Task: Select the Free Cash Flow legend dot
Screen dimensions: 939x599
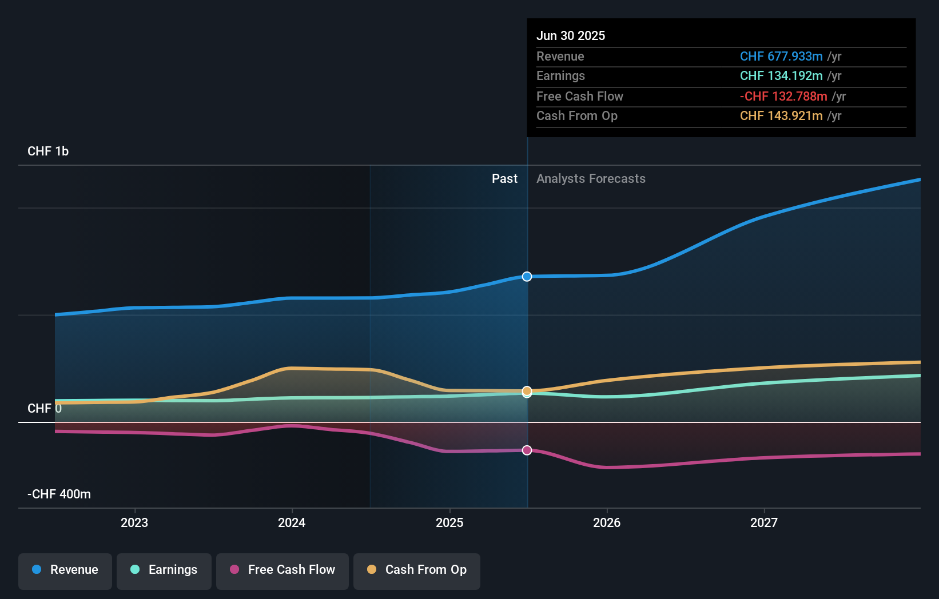Action: tap(233, 570)
